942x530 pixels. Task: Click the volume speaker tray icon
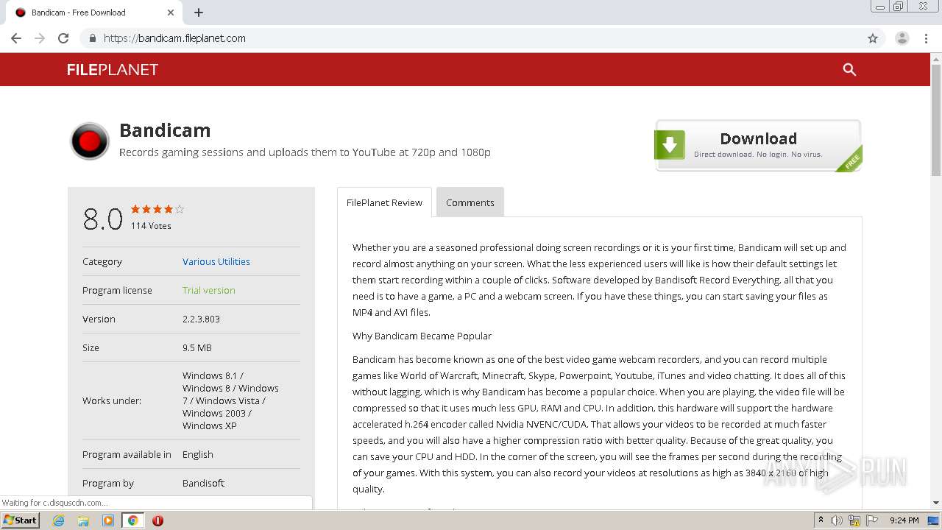point(837,520)
